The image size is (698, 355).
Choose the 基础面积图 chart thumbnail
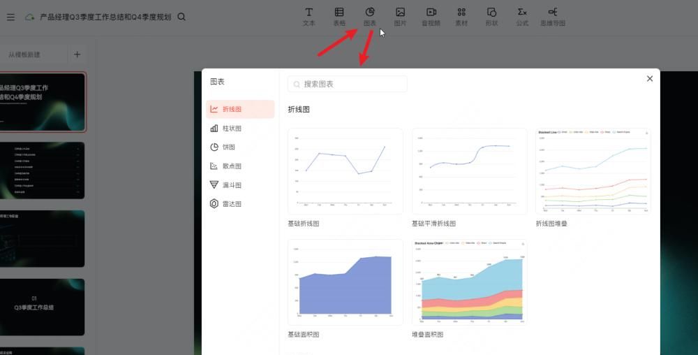pos(346,282)
